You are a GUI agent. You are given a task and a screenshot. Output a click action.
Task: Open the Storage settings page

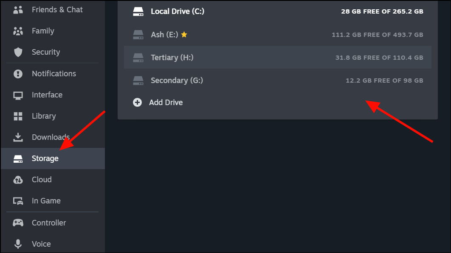click(x=45, y=158)
